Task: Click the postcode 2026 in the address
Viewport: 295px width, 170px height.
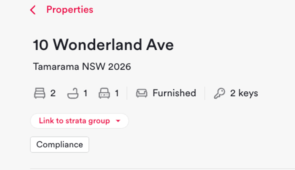Action: click(x=120, y=67)
